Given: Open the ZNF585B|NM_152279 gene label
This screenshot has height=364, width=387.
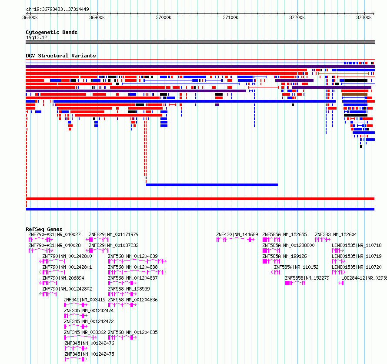Looking at the screenshot, I should [307, 278].
